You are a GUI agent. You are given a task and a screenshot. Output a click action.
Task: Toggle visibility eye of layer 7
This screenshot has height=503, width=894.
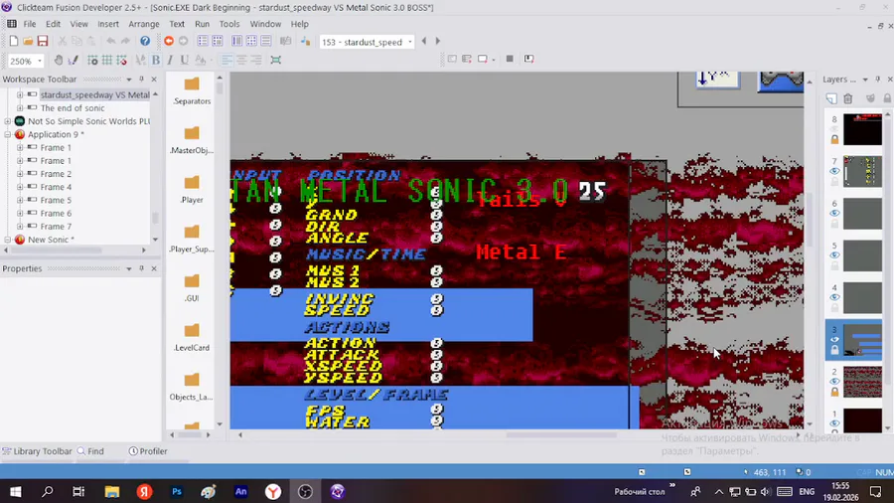pos(834,171)
